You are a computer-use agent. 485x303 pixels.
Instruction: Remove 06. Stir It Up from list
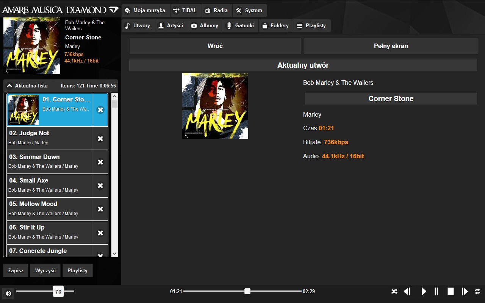[x=100, y=233]
